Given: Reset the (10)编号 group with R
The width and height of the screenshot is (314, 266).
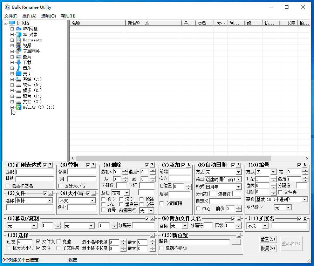Looking at the screenshot, I should click(x=305, y=165).
